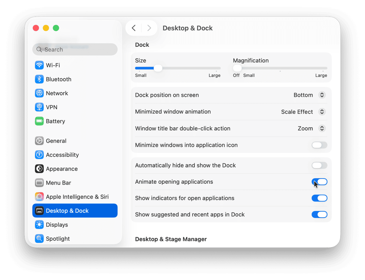Enable Minimize windows into application icon
The image size is (365, 280).
[x=319, y=145]
